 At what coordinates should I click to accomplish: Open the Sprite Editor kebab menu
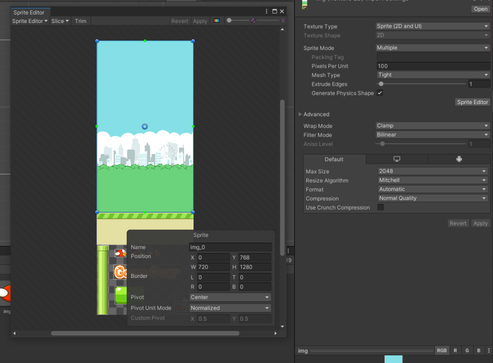pyautogui.click(x=265, y=11)
